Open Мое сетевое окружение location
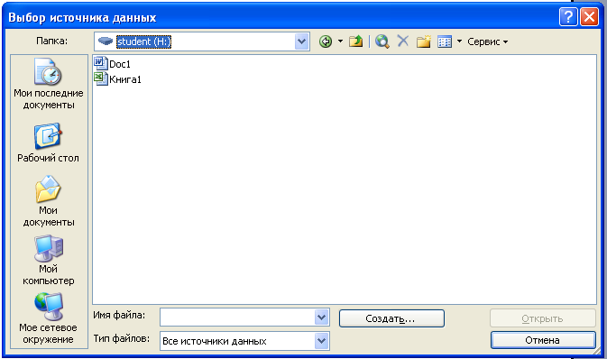The width and height of the screenshot is (607, 359). 49,318
